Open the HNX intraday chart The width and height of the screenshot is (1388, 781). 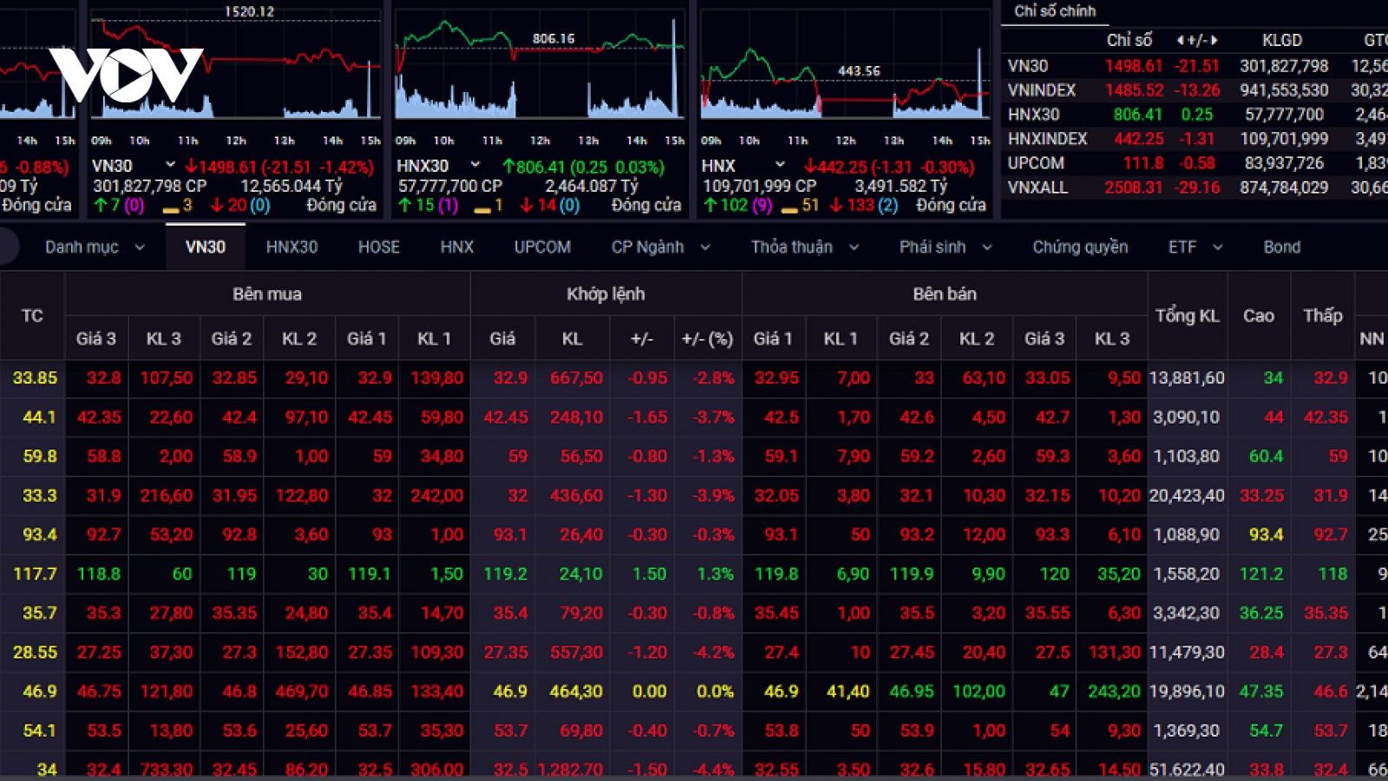click(x=845, y=68)
